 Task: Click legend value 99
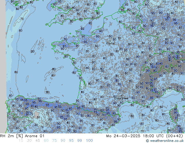pos(80,141)
